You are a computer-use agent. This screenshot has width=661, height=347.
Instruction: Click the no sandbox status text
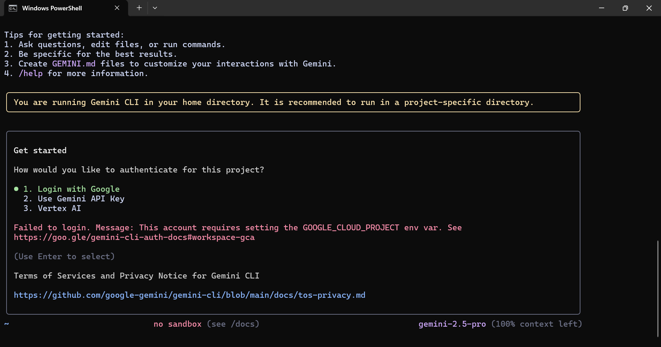click(178, 324)
